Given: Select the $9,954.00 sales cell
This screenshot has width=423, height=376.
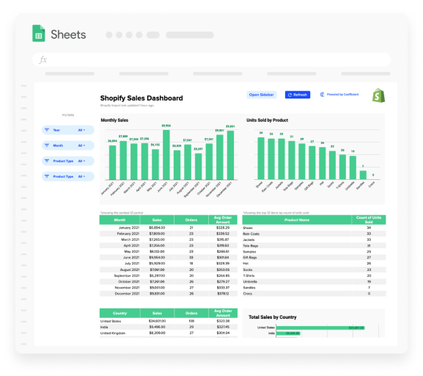Looking at the screenshot, I should tap(157, 257).
